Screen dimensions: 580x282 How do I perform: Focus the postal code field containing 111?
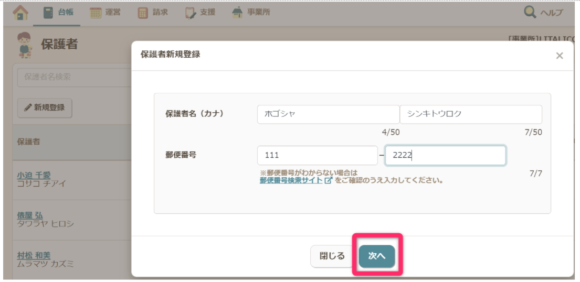pos(317,156)
